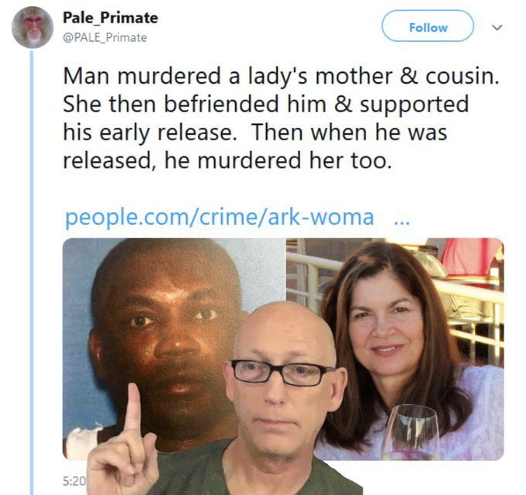
Task: Open the Pale_Primate monkey avatar
Action: 32,28
